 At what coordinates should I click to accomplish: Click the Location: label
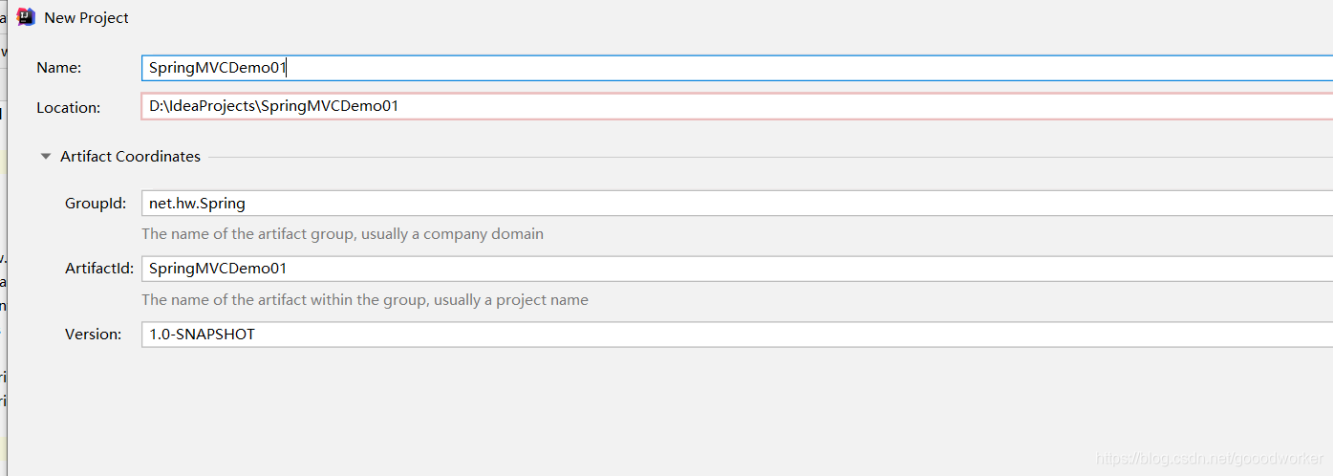tap(69, 108)
